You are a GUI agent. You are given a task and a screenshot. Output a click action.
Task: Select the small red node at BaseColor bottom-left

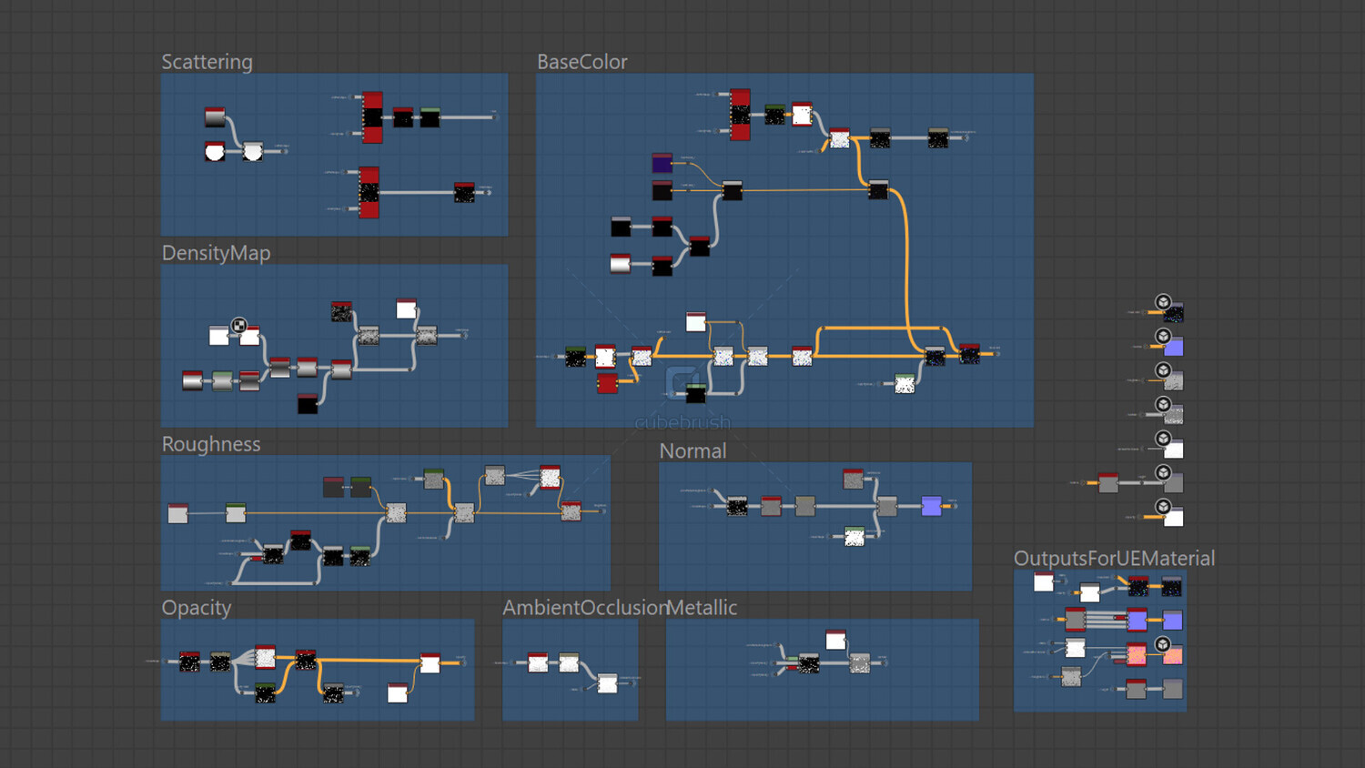point(607,383)
